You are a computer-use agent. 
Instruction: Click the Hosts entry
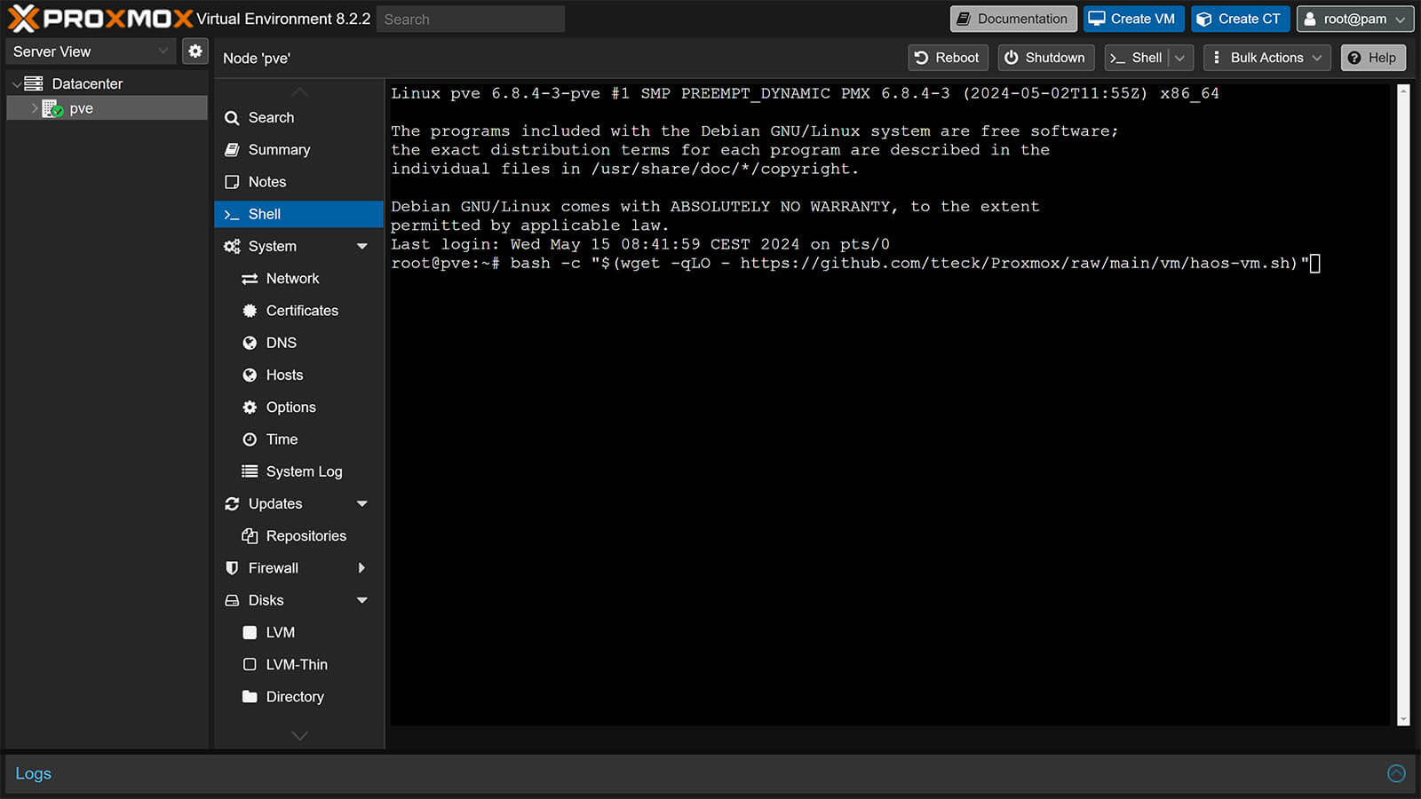coord(284,375)
